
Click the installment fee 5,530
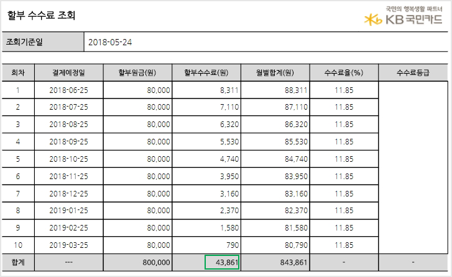[229, 142]
